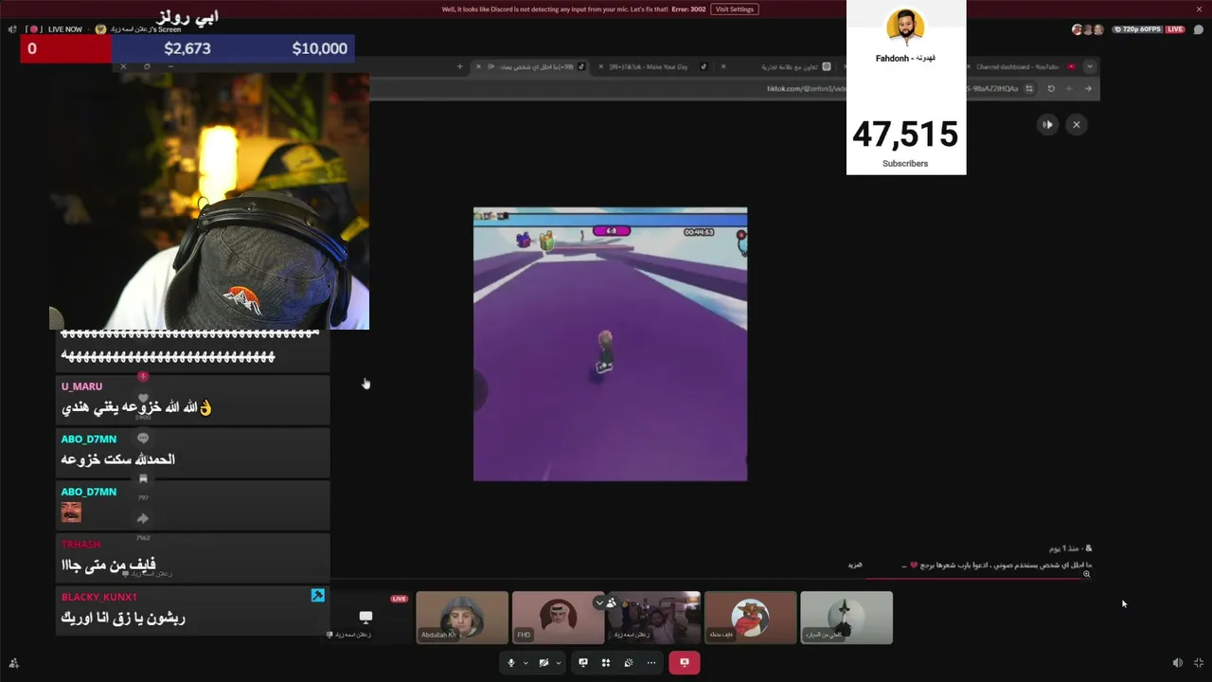The image size is (1212, 682).
Task: Click the invite friends icon bottom left
Action: click(x=13, y=663)
